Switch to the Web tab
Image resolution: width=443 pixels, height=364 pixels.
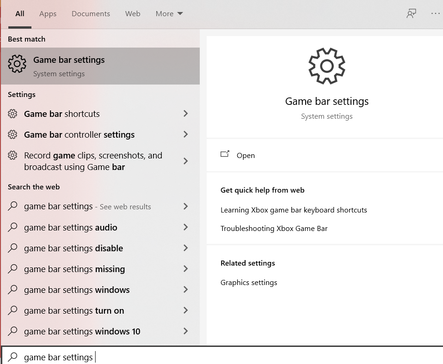(133, 14)
